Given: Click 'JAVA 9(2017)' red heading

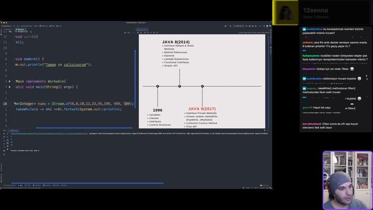Looking at the screenshot, I should pos(202,109).
